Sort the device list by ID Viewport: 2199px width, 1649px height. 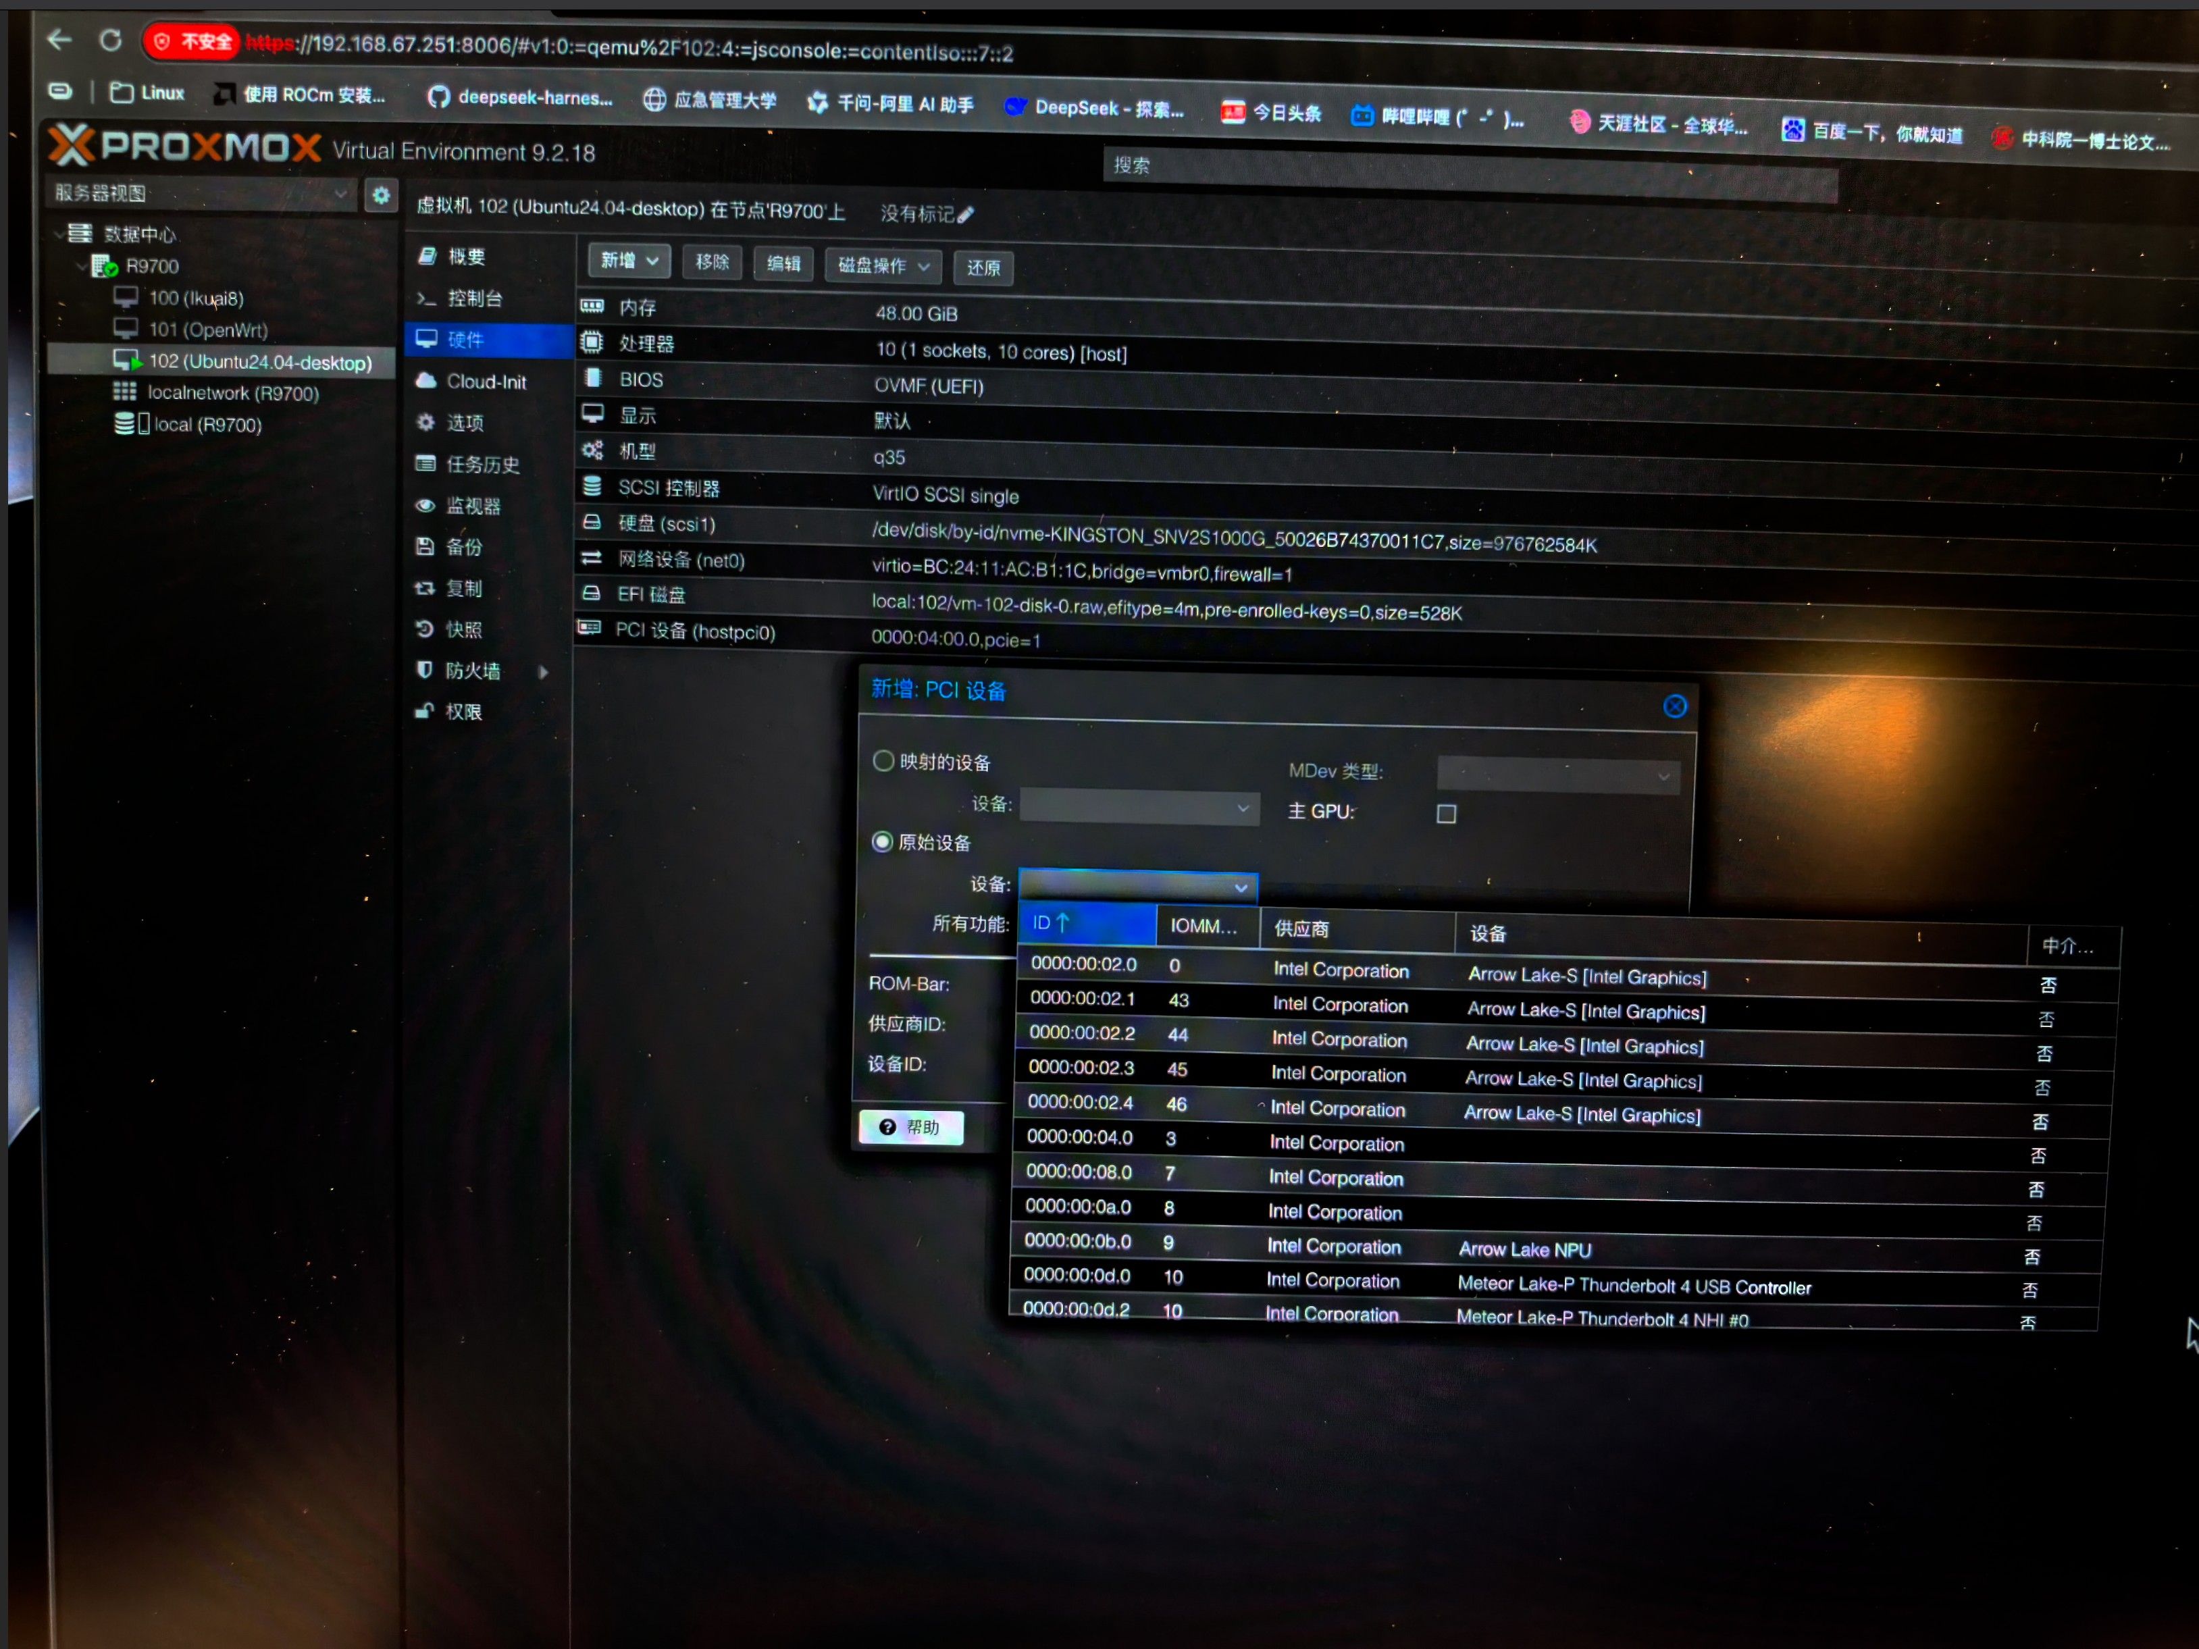point(1087,923)
